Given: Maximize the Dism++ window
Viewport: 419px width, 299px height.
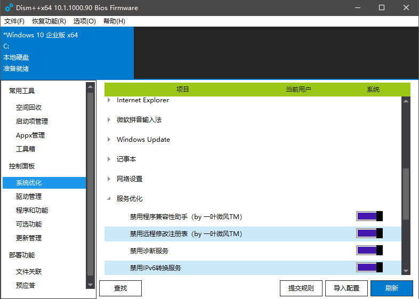Looking at the screenshot, I should tap(382, 7).
